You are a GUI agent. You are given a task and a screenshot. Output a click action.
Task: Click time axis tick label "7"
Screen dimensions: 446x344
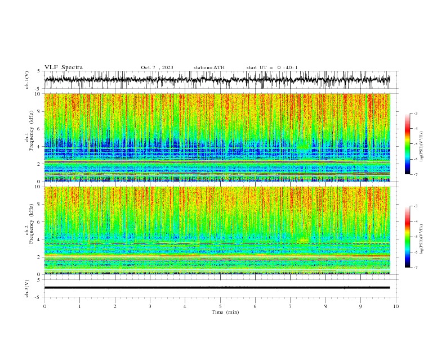pyautogui.click(x=291, y=306)
